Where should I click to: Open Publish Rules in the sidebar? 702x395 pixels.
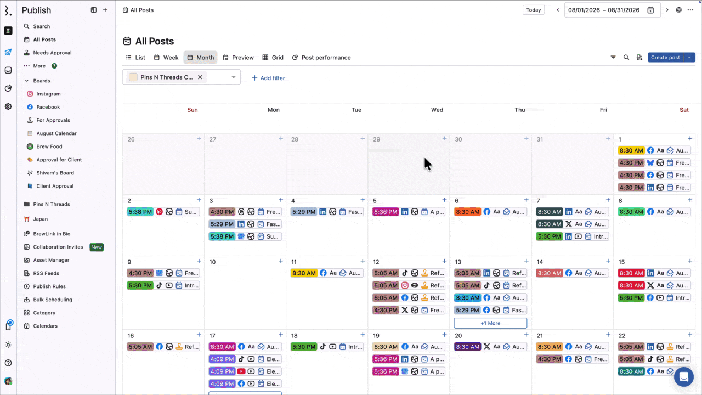click(x=49, y=286)
